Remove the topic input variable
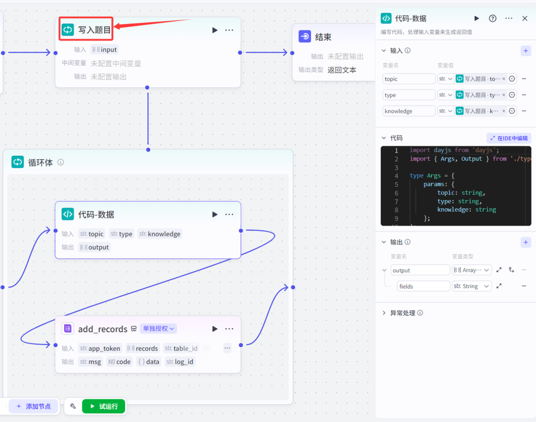The height and width of the screenshot is (422, 536). (x=524, y=79)
